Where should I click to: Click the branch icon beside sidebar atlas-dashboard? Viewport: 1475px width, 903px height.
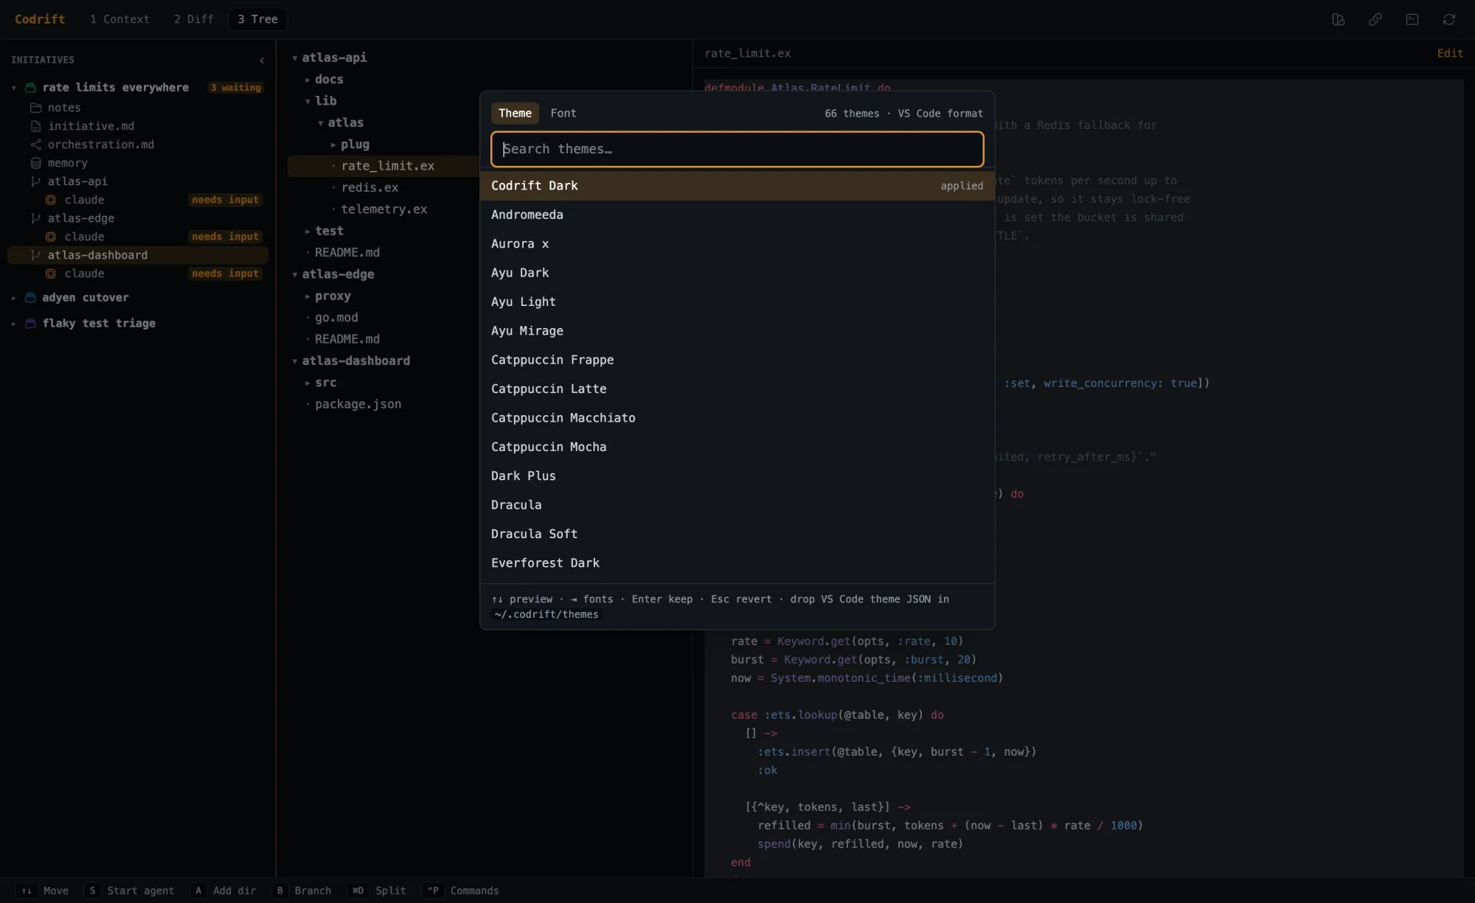(35, 255)
